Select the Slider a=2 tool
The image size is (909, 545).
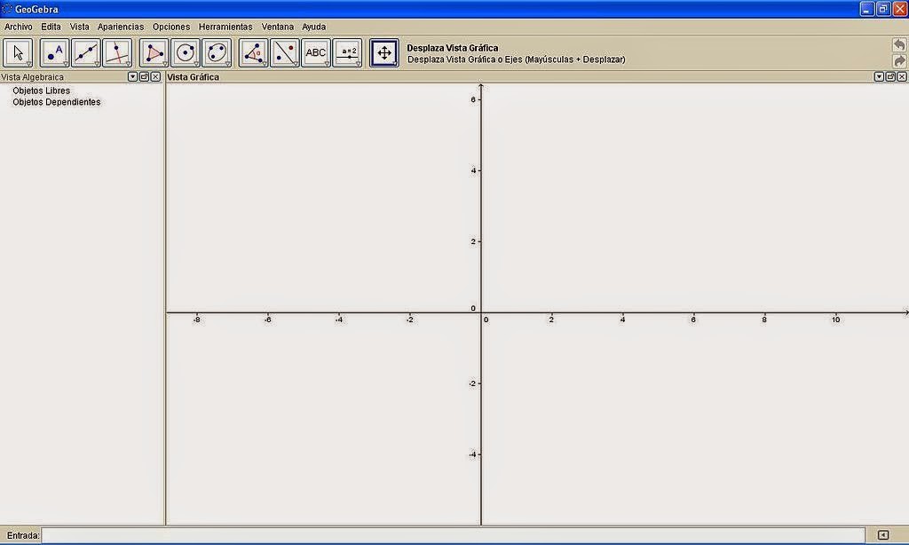(x=347, y=53)
